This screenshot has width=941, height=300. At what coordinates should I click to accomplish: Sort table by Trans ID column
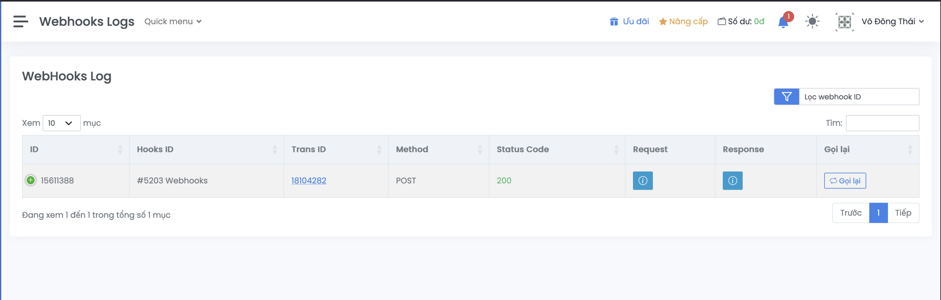(x=336, y=149)
